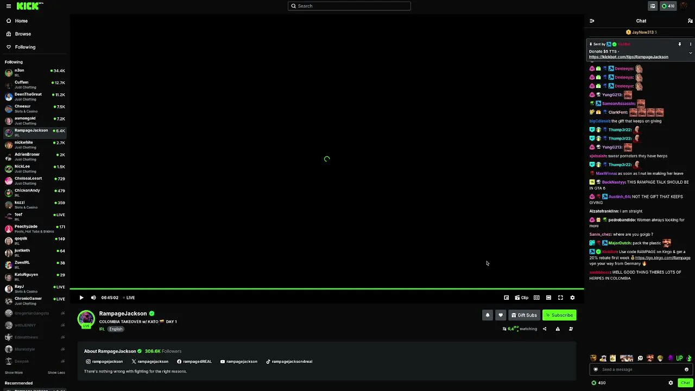
Task: Toggle stream notifications bell
Action: (488, 315)
